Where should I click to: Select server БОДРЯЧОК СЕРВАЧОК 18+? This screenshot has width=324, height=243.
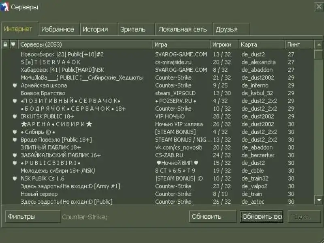click(158, 109)
